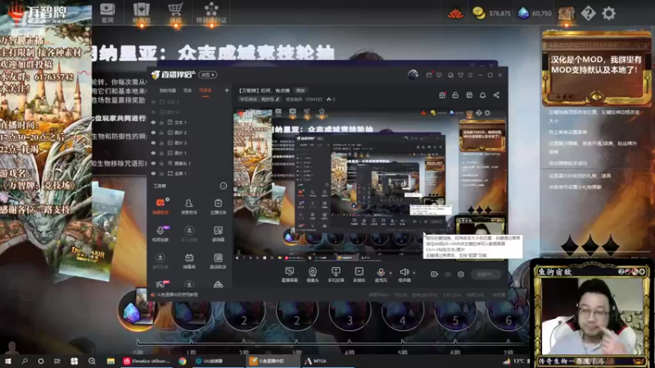Open File Explorer from taskbar
Screen dimensions: 655x368
[111, 361]
